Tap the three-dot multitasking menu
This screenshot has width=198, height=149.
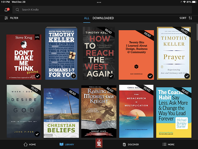pyautogui.click(x=99, y=2)
